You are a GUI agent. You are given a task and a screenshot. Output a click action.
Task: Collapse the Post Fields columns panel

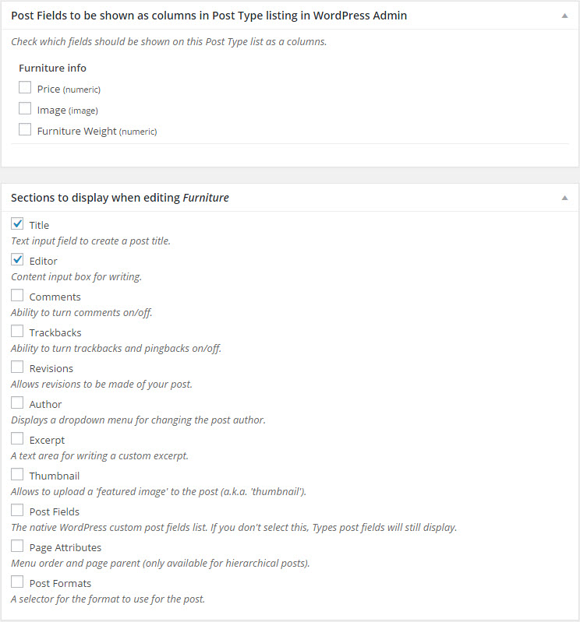click(x=564, y=16)
